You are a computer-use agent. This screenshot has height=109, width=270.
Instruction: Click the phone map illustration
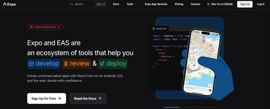tap(202, 63)
